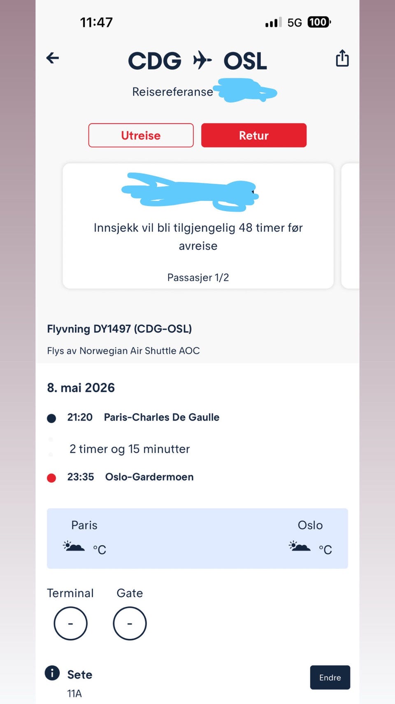Tap the Terminal circle indicator

[70, 623]
